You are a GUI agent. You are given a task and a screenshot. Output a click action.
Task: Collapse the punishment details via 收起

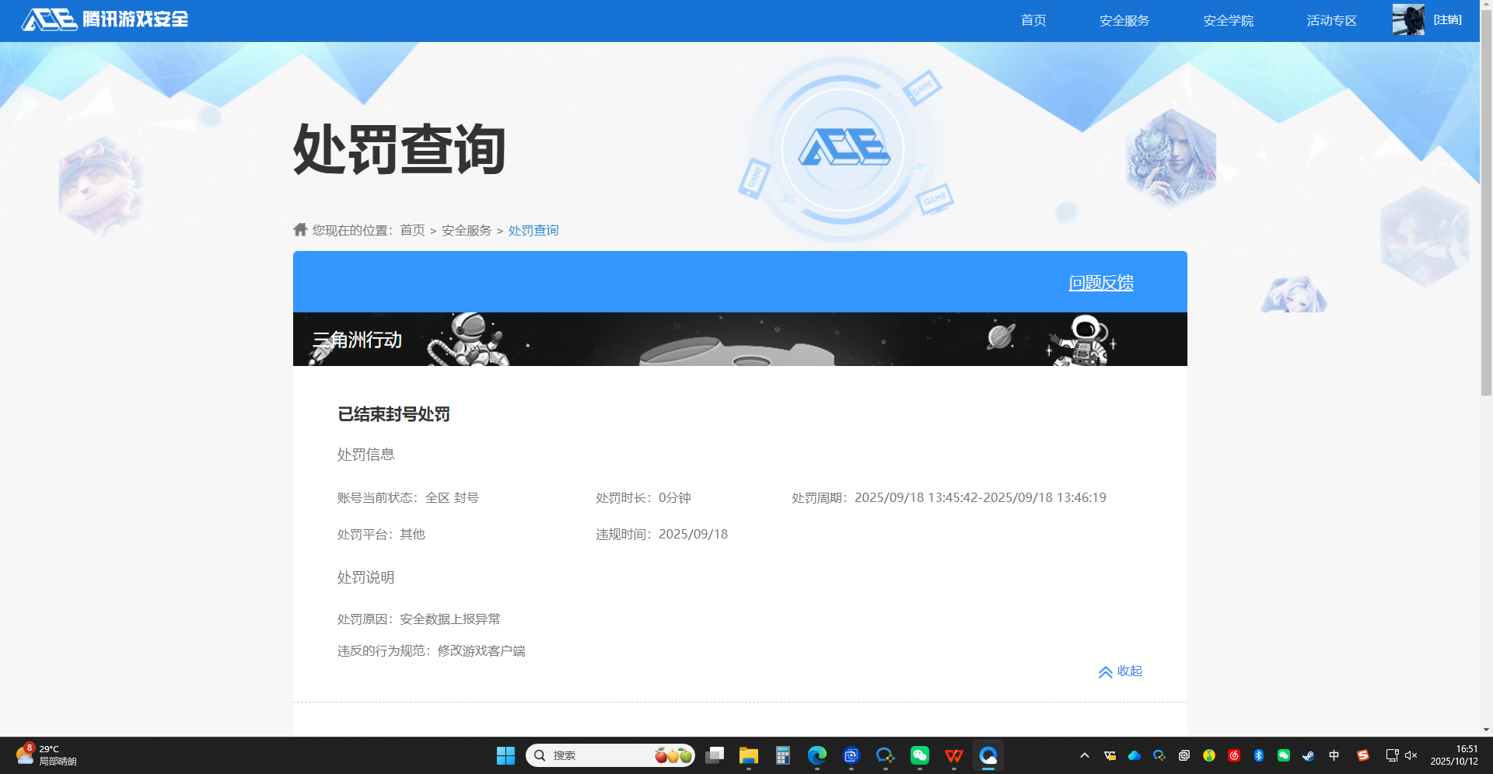click(1120, 671)
